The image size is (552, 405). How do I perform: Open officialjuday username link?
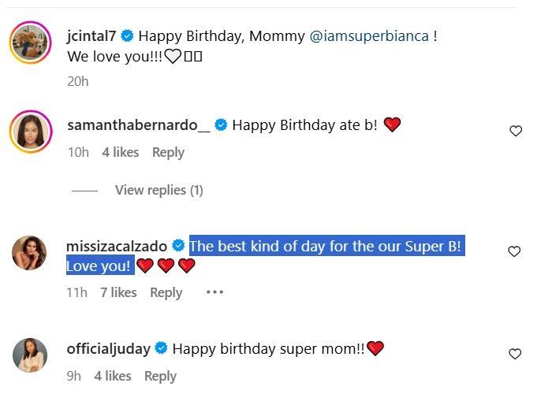click(x=109, y=348)
